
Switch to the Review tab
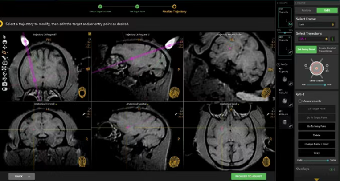tap(306, 10)
